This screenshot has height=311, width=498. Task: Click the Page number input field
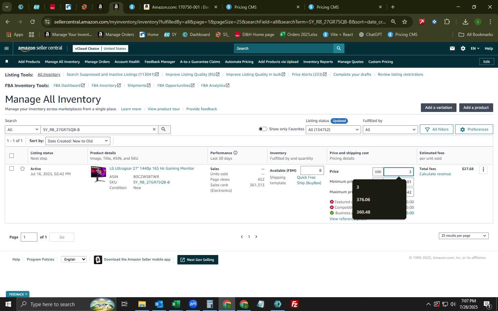coord(29,237)
